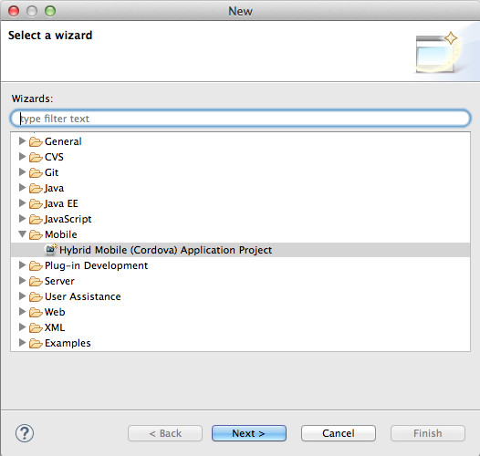Focus the type filter text field
Viewport: 480px width, 456px height.
click(240, 119)
